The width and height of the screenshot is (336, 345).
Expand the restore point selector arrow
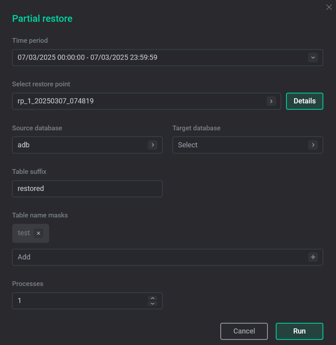271,101
